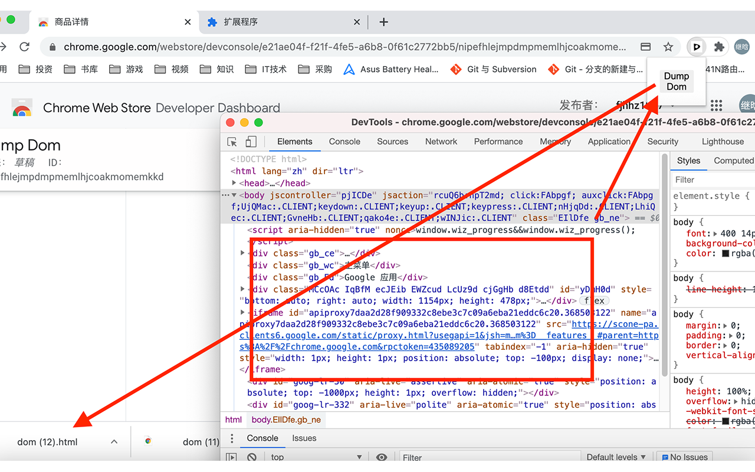Click the console Filter input field
The image size is (755, 472).
tap(490, 457)
